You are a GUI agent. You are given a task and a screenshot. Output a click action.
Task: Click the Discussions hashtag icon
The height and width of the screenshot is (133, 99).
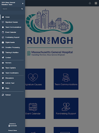(3, 78)
